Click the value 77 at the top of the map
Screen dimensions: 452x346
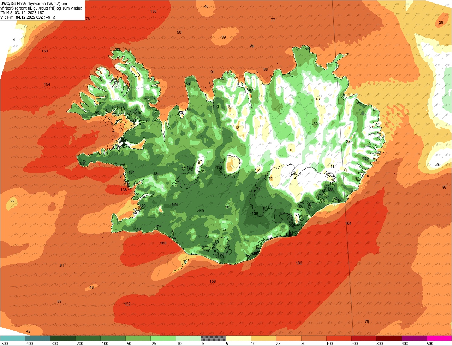(273, 20)
